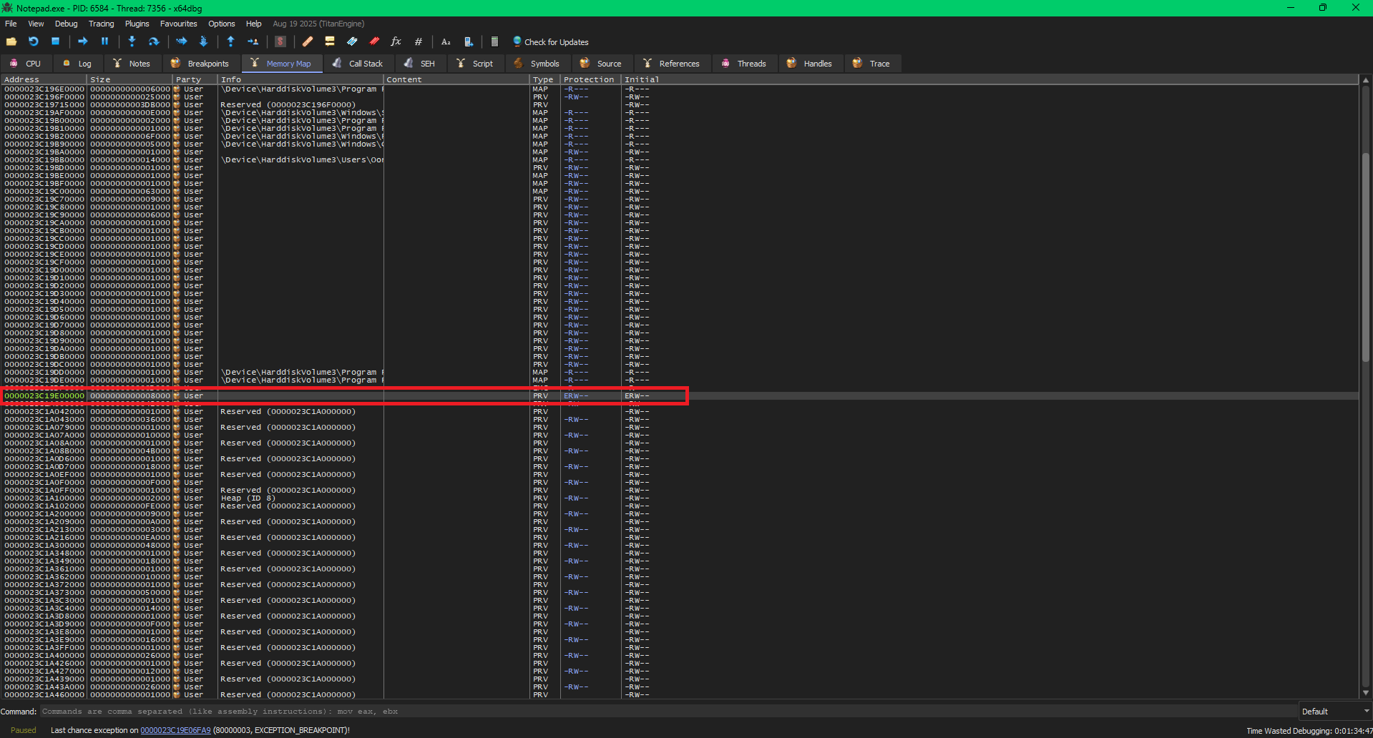This screenshot has width=1373, height=738.
Task: Open the Scylla plugin icon
Action: point(280,41)
